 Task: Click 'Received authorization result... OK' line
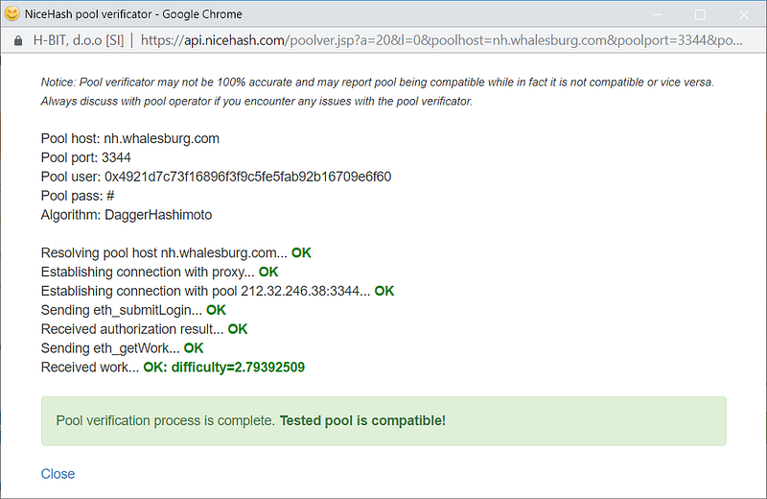pyautogui.click(x=145, y=329)
